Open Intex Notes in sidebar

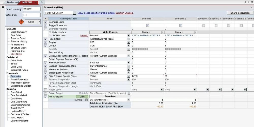16,54
